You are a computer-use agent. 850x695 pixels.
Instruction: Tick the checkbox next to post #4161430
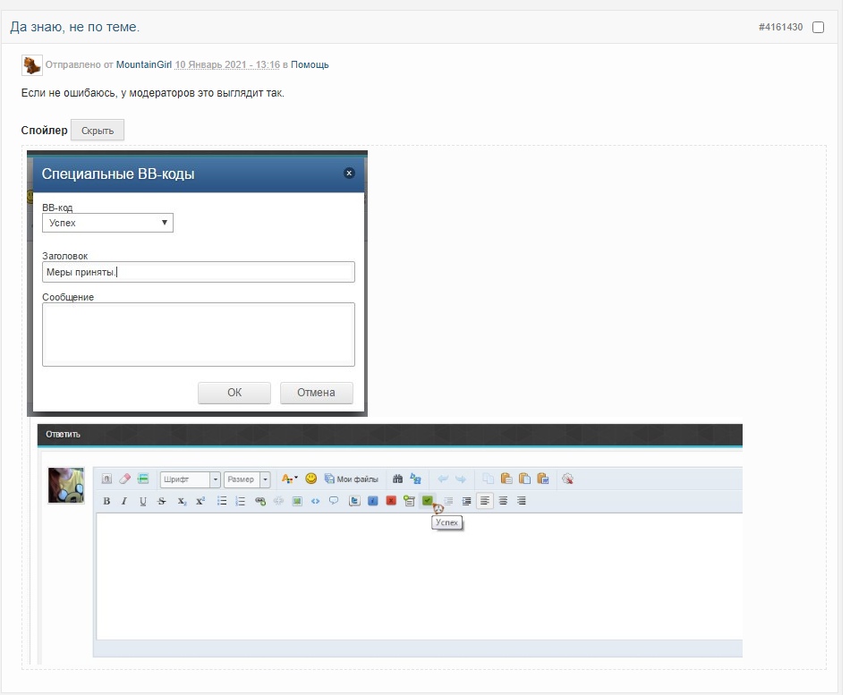coord(818,28)
